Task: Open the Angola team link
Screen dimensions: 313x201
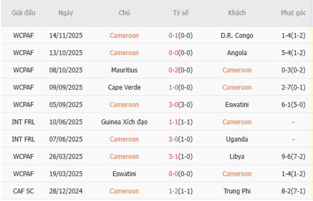Action: pyautogui.click(x=236, y=53)
